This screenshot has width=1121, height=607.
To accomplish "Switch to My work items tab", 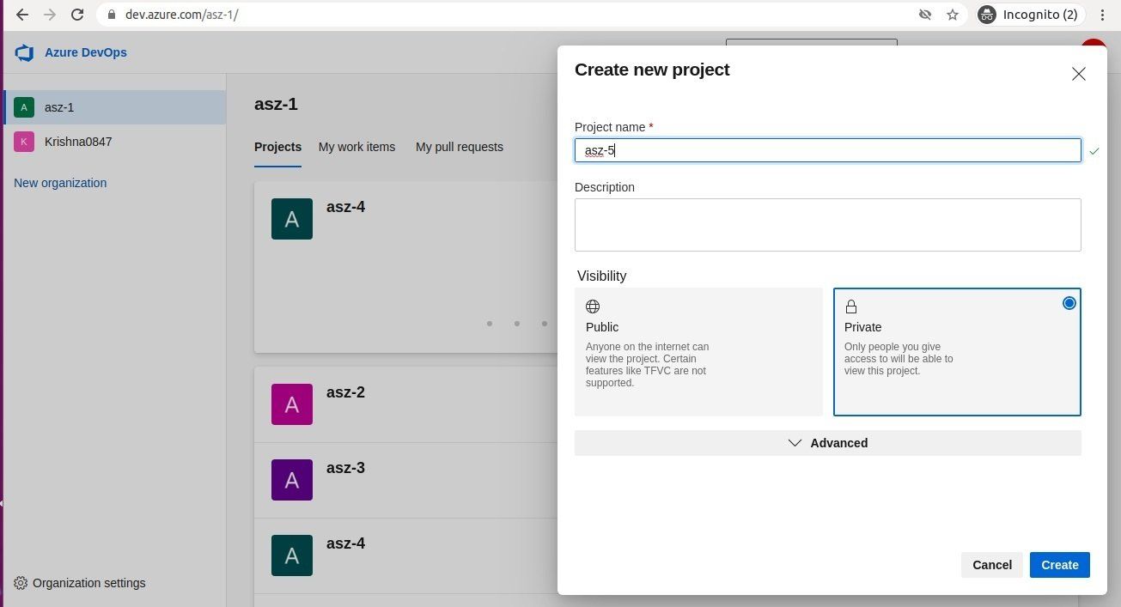I will pos(356,147).
